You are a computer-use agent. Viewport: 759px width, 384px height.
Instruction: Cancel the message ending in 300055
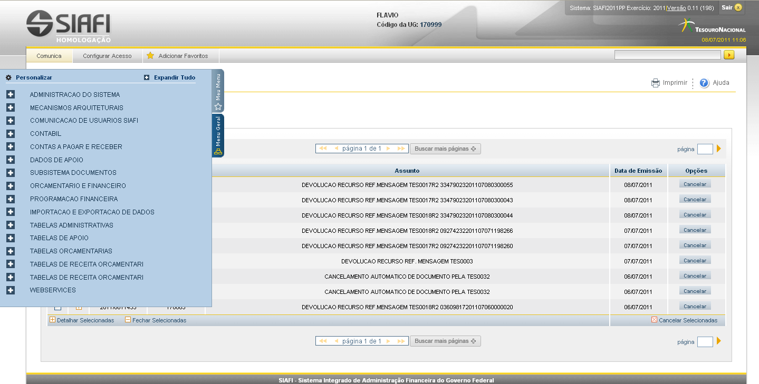click(x=695, y=184)
